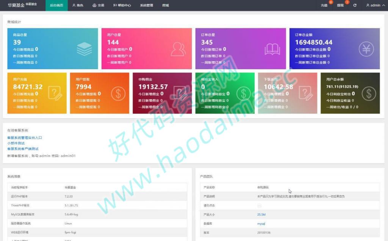The image size is (388, 241).
Task: Click the 提现 notification button
Action: (x=340, y=5)
